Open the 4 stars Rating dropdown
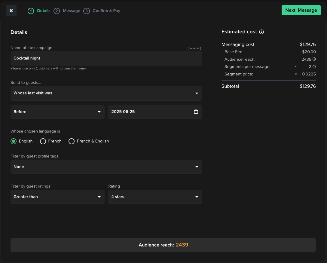327x263 pixels. pos(155,197)
